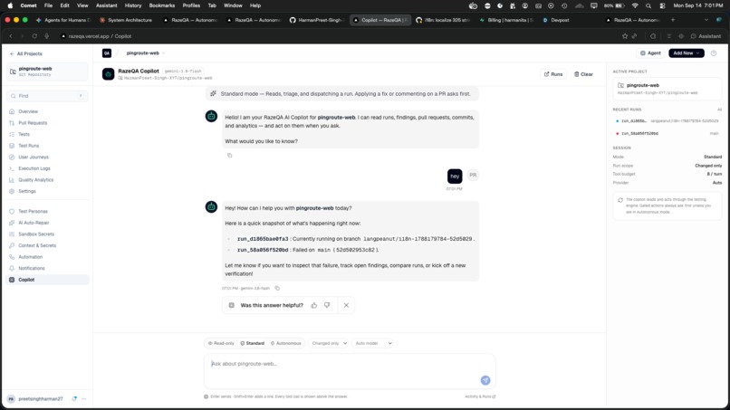This screenshot has height=410, width=730.
Task: Open the Add New dropdown
Action: tap(687, 53)
